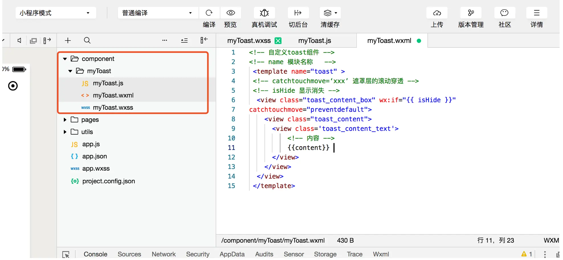Start real device debugging (真机调试)
The height and width of the screenshot is (260, 563).
[x=264, y=13]
